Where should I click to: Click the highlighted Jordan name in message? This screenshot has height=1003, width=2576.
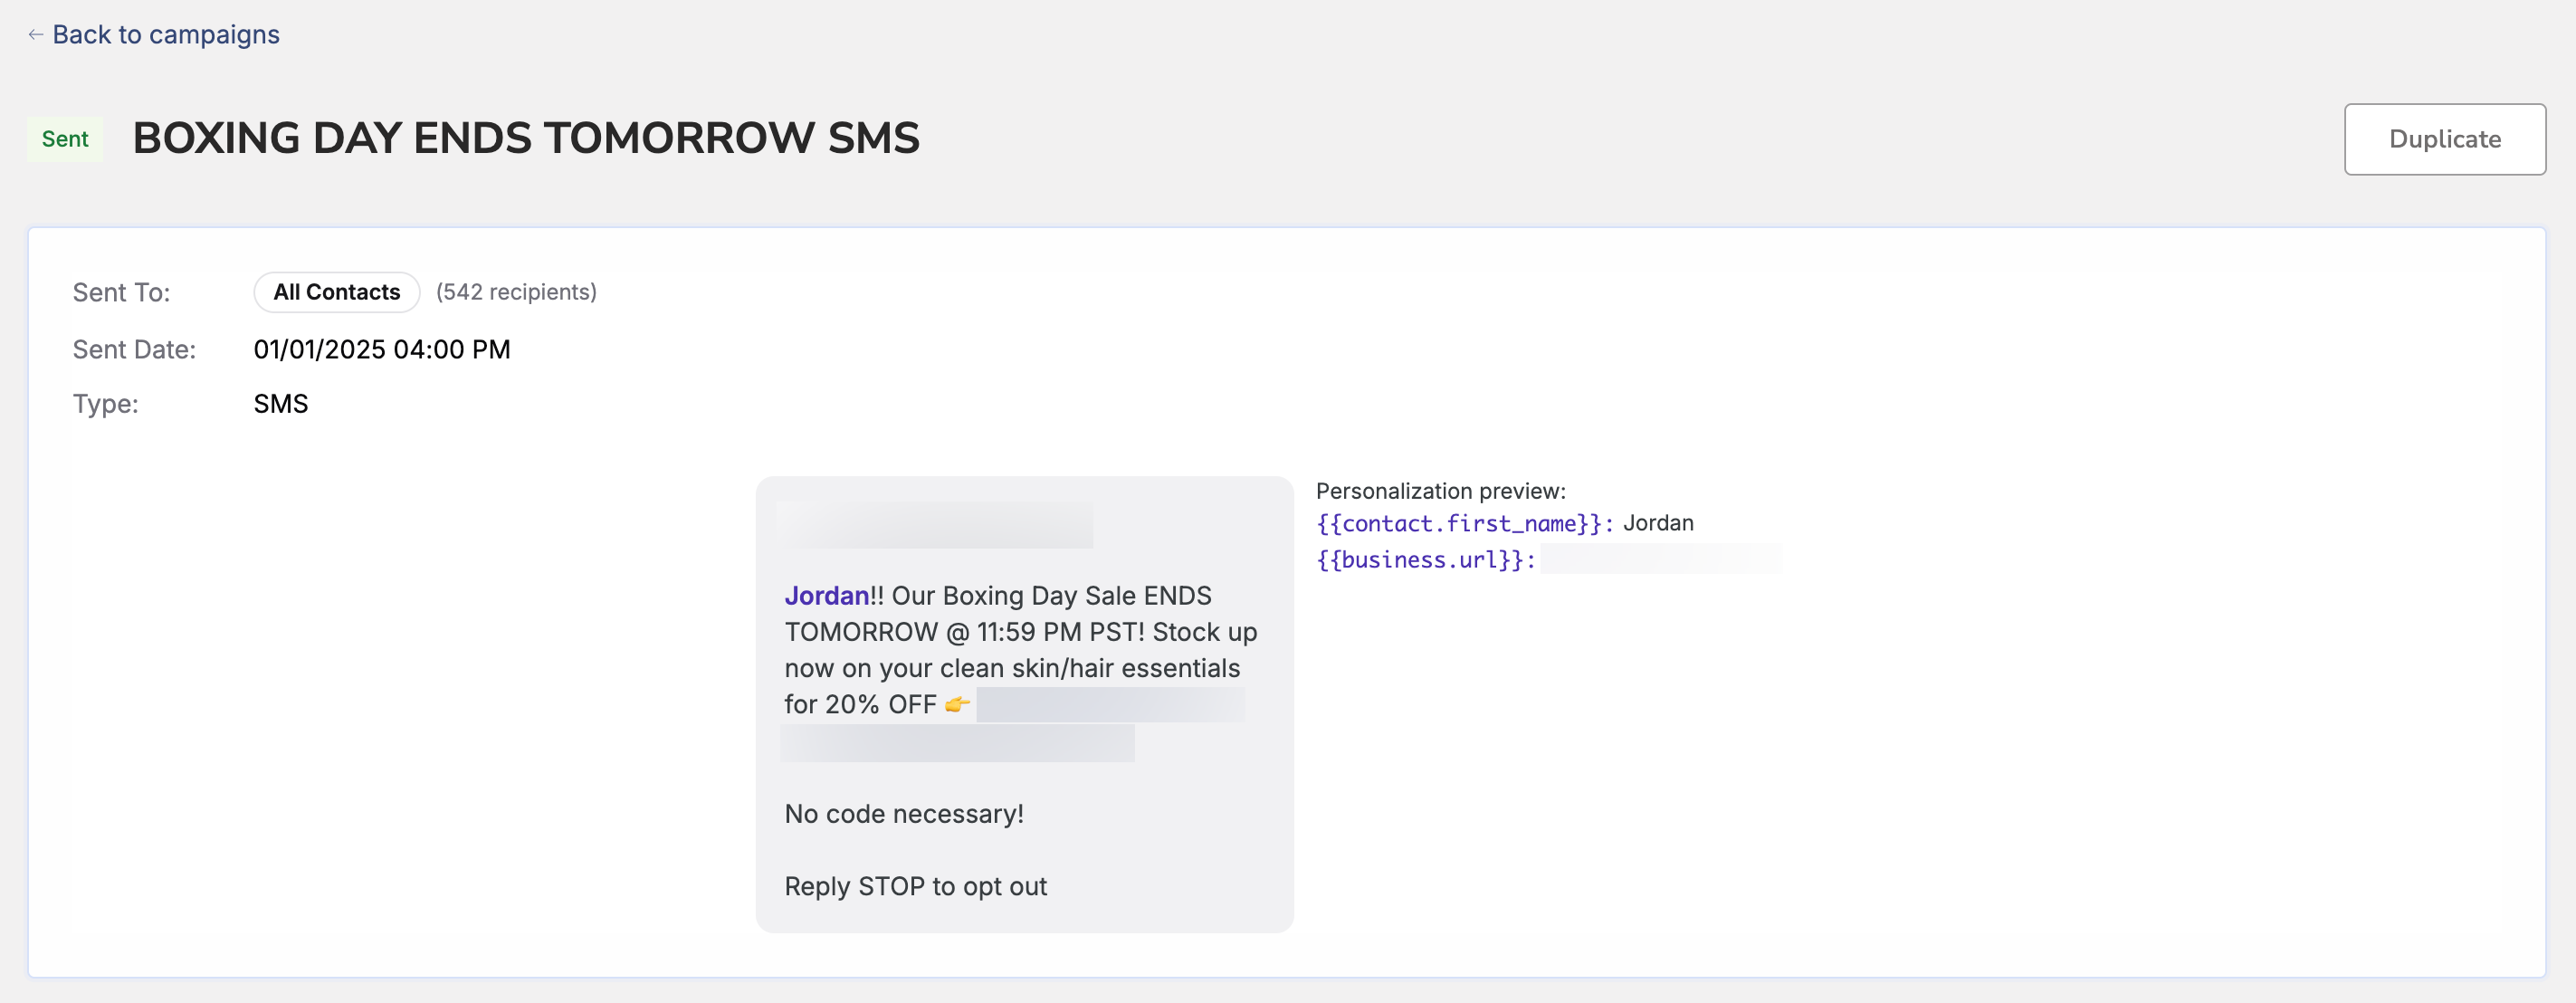(826, 596)
